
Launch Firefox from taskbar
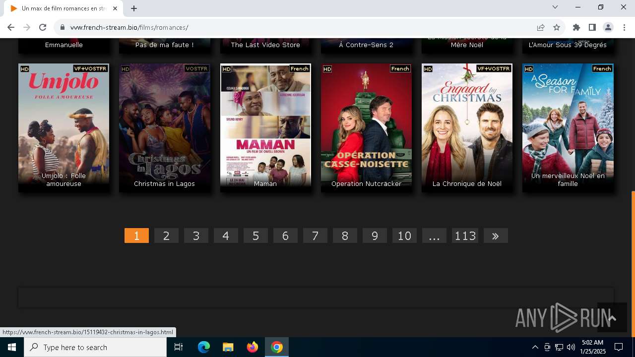(x=253, y=347)
